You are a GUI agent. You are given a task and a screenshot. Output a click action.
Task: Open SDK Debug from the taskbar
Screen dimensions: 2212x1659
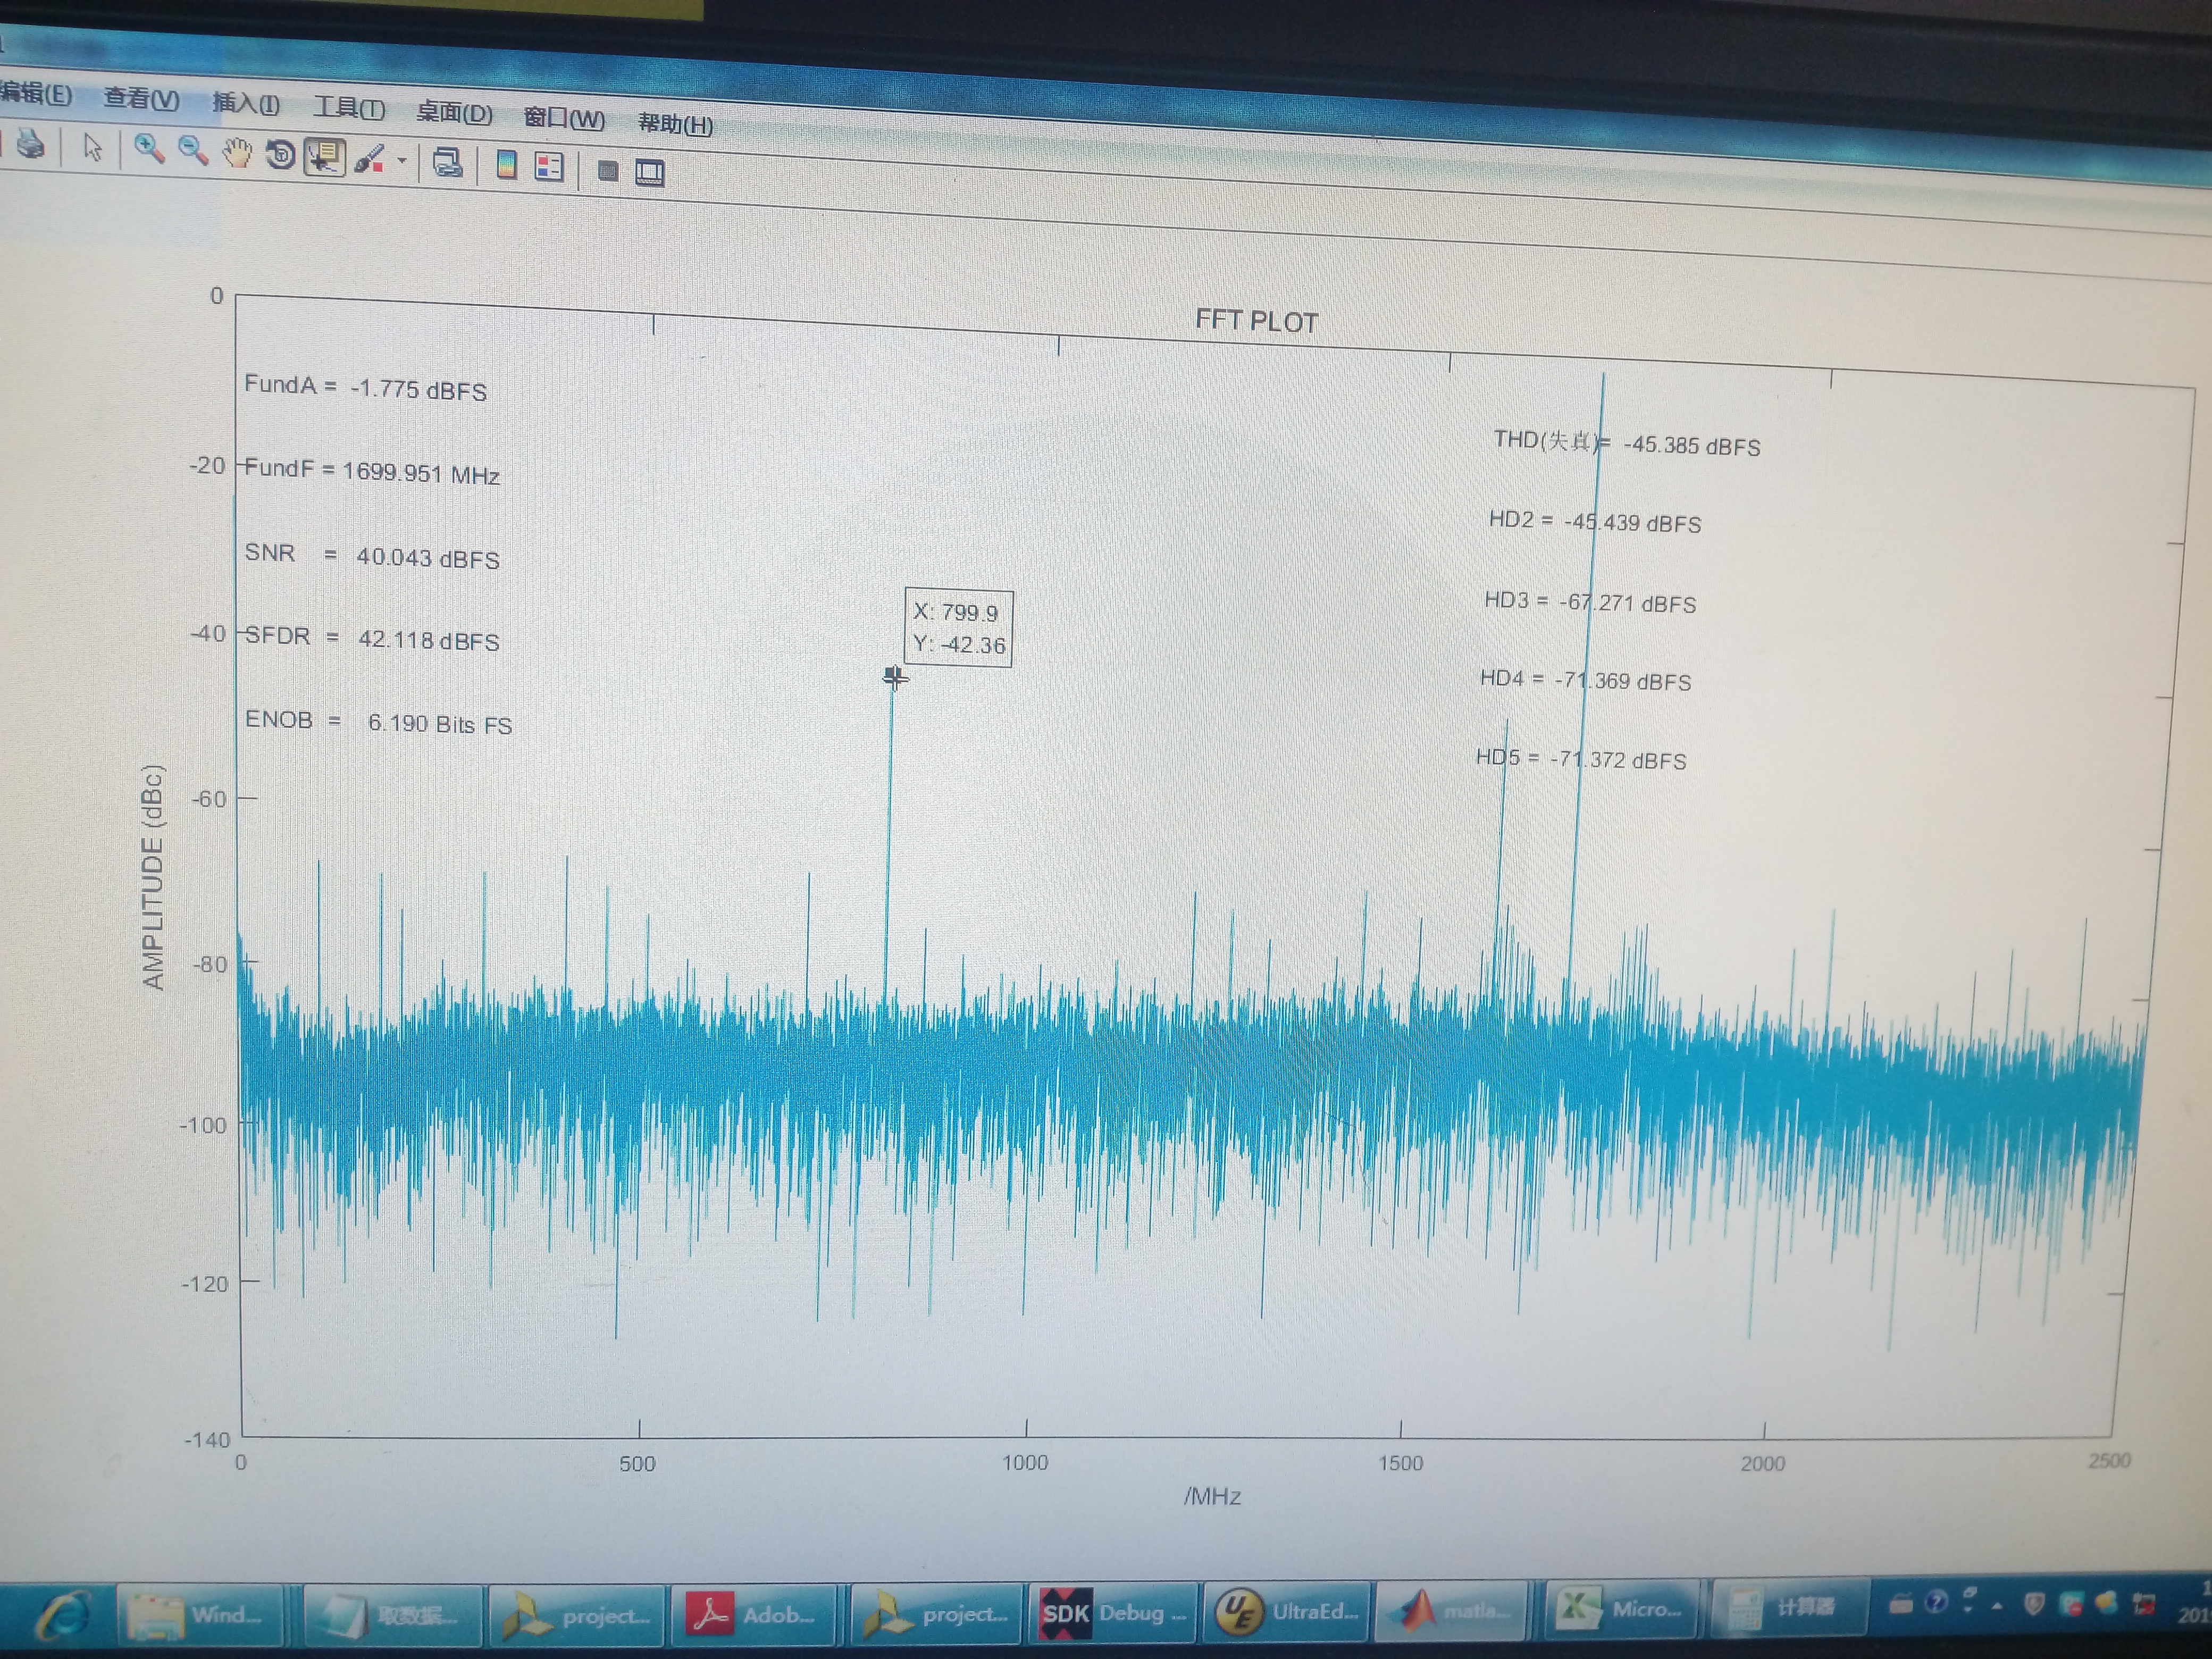point(1112,1613)
